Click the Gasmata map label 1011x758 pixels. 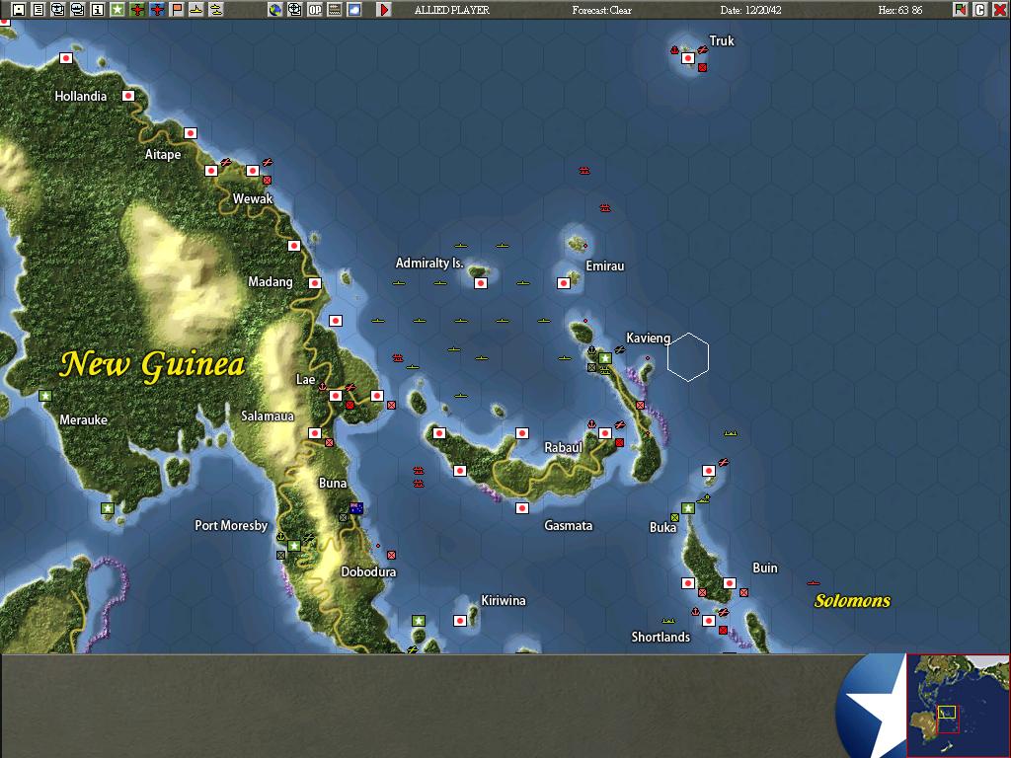click(568, 525)
